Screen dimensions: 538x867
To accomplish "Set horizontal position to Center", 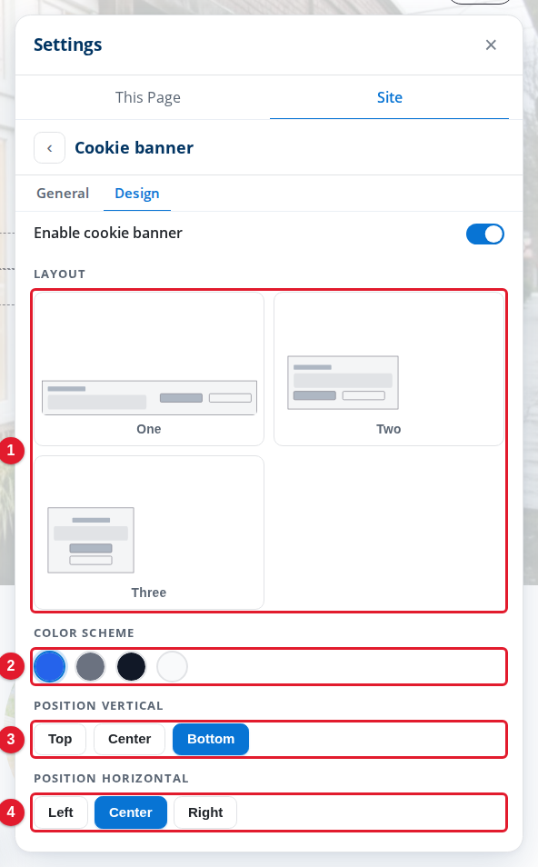I will [x=131, y=812].
